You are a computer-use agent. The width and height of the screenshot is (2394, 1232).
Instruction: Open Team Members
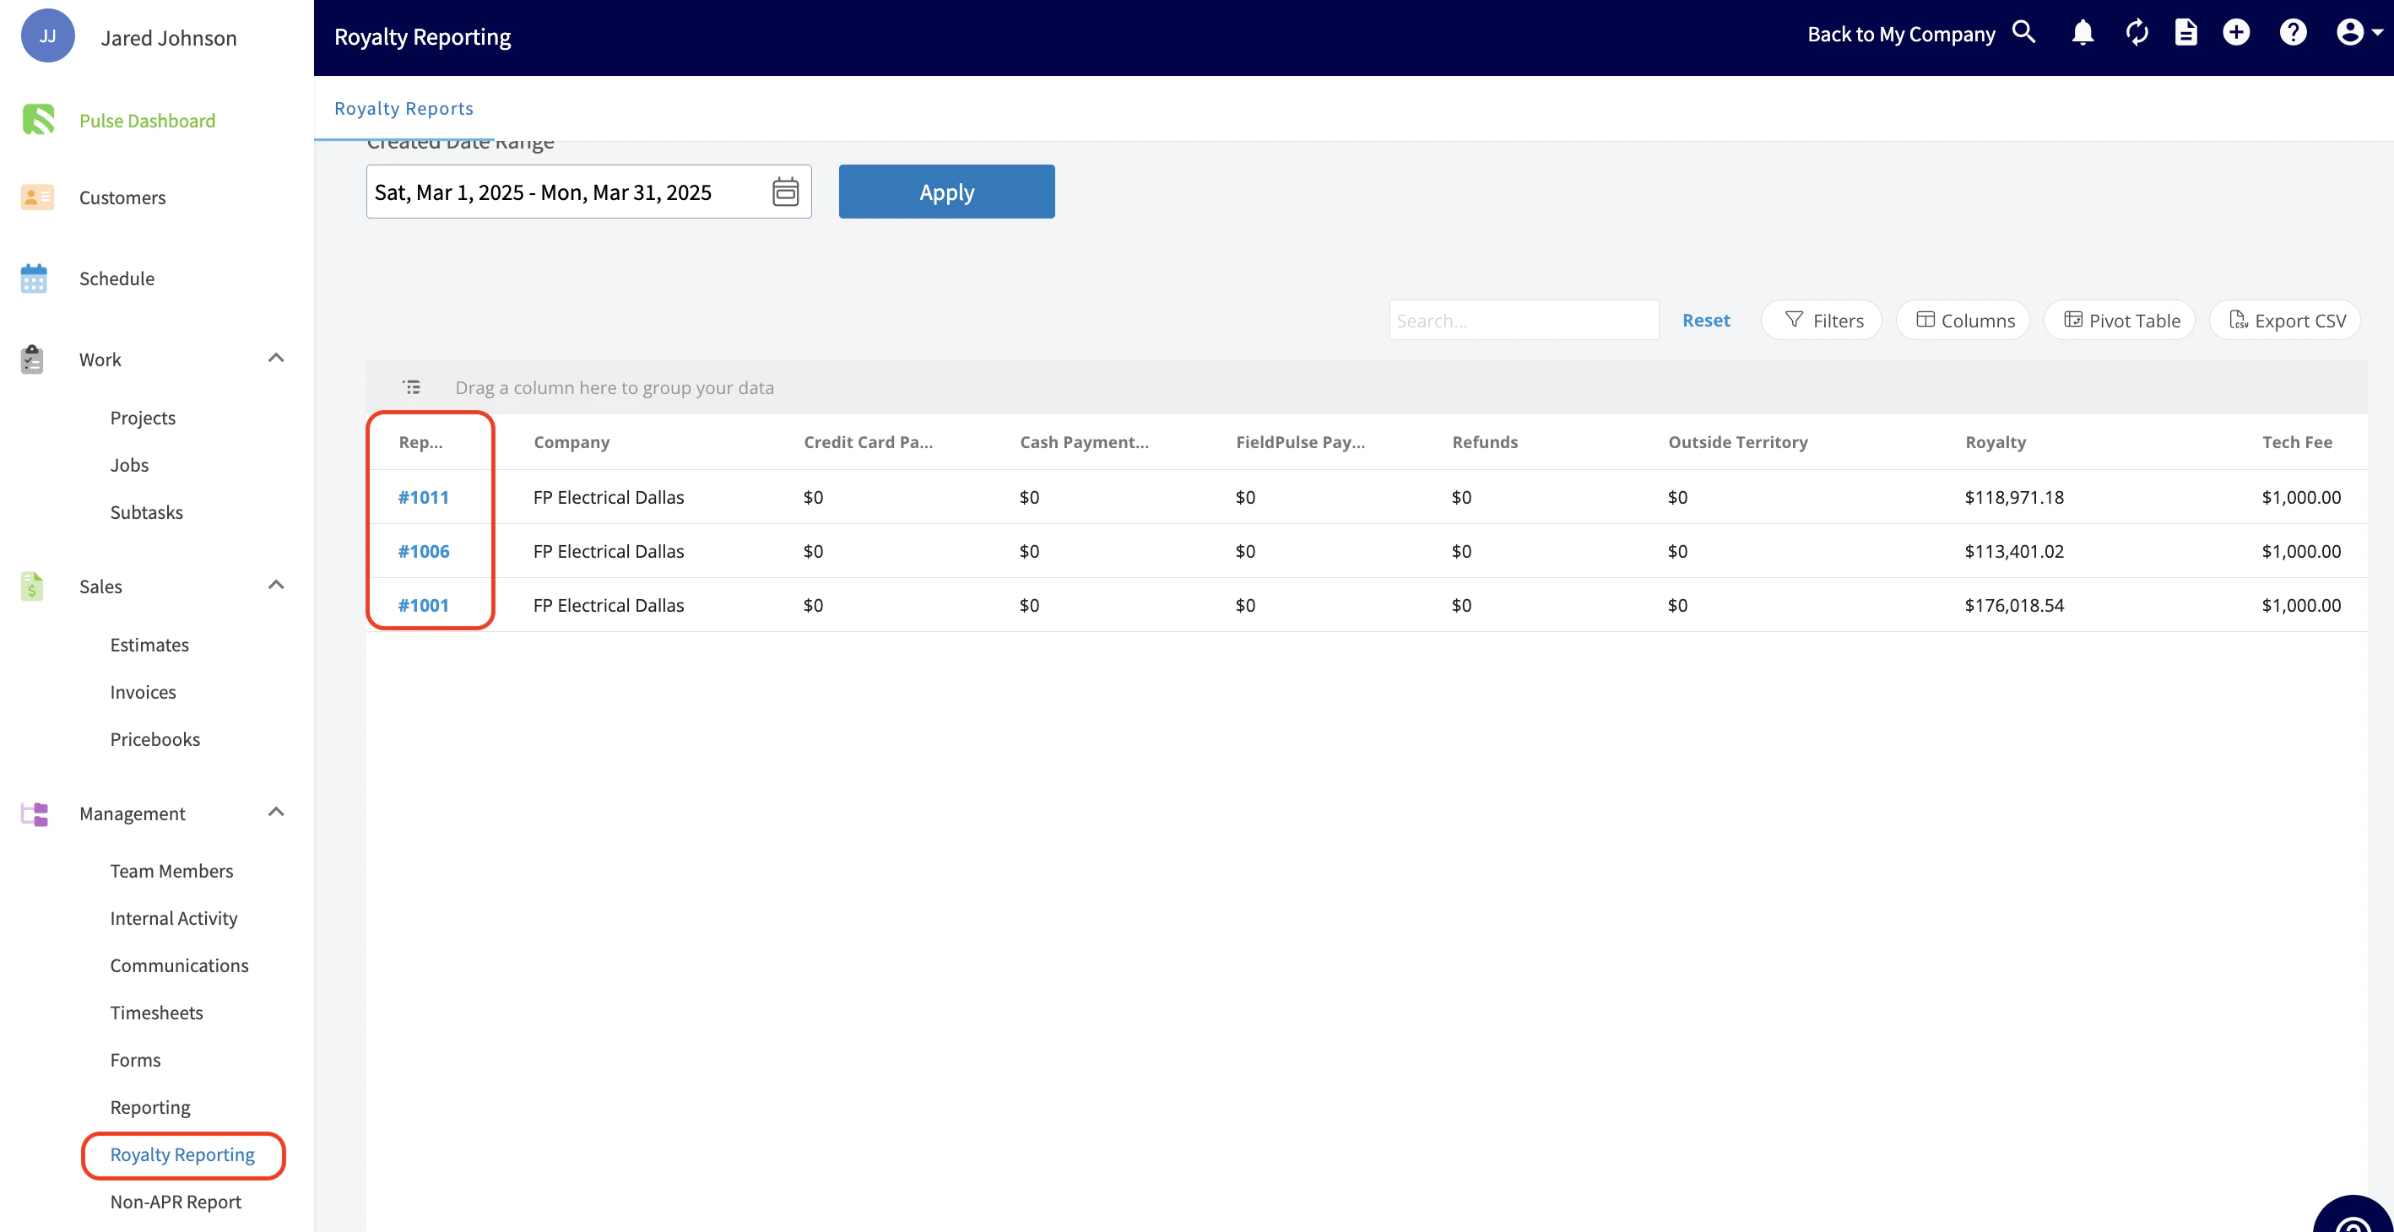[171, 872]
